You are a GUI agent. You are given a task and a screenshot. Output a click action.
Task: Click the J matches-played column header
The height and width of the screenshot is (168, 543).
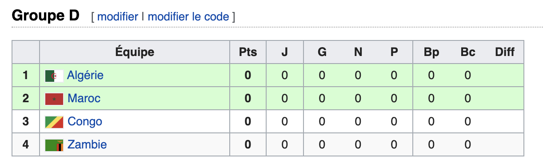tap(285, 52)
